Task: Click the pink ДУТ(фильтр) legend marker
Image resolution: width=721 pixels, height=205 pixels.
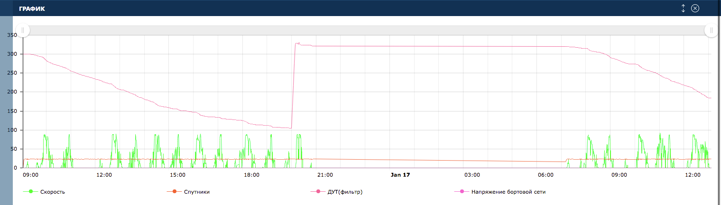Action: coord(317,192)
